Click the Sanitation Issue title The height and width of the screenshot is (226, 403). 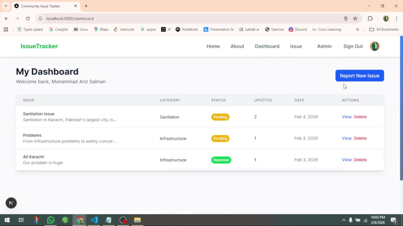tap(39, 114)
